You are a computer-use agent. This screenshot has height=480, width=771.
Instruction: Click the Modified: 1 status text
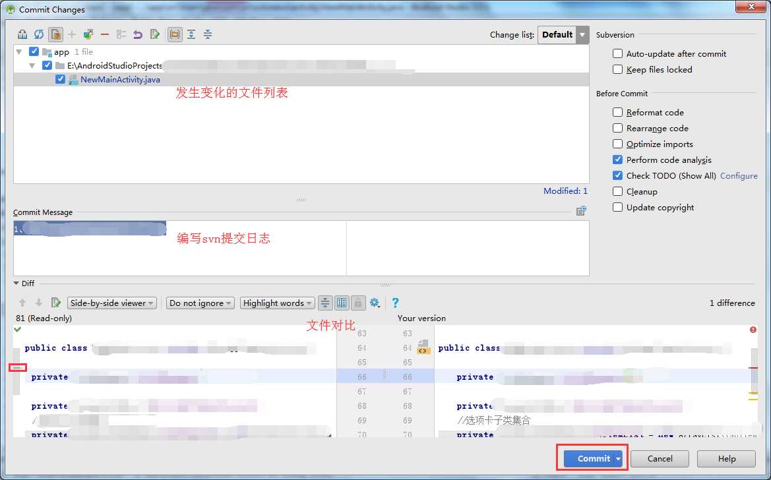coord(565,191)
